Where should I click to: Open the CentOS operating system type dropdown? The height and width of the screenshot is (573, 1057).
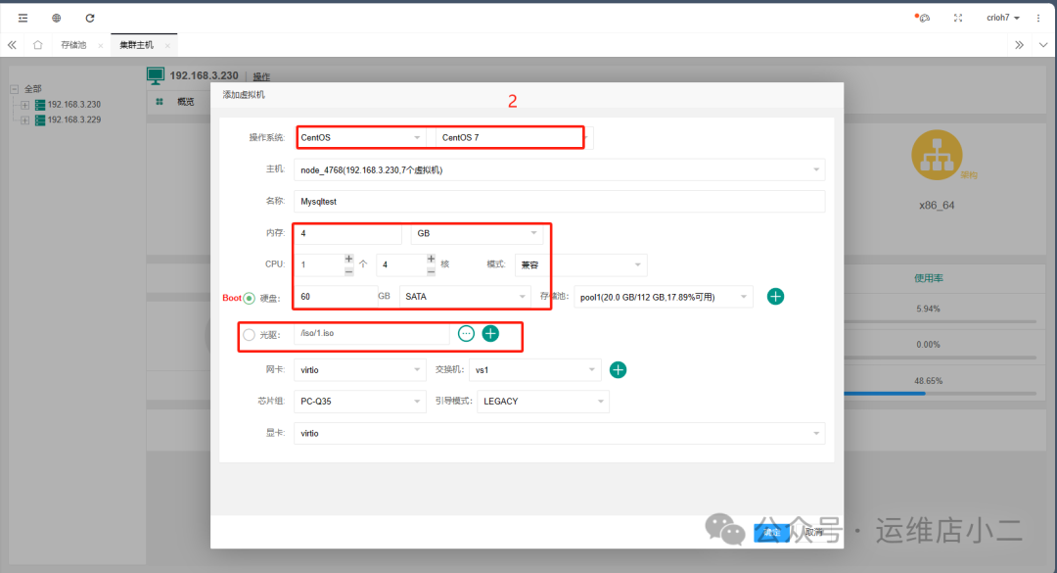pyautogui.click(x=360, y=138)
